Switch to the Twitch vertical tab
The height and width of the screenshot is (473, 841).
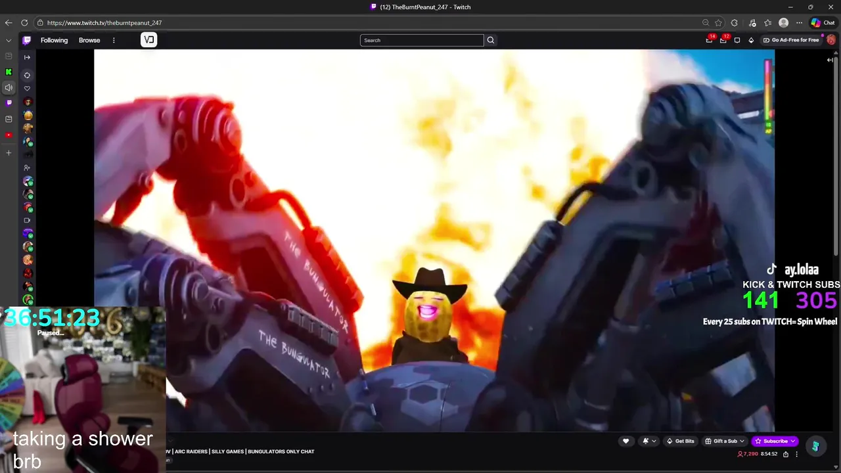(9, 103)
